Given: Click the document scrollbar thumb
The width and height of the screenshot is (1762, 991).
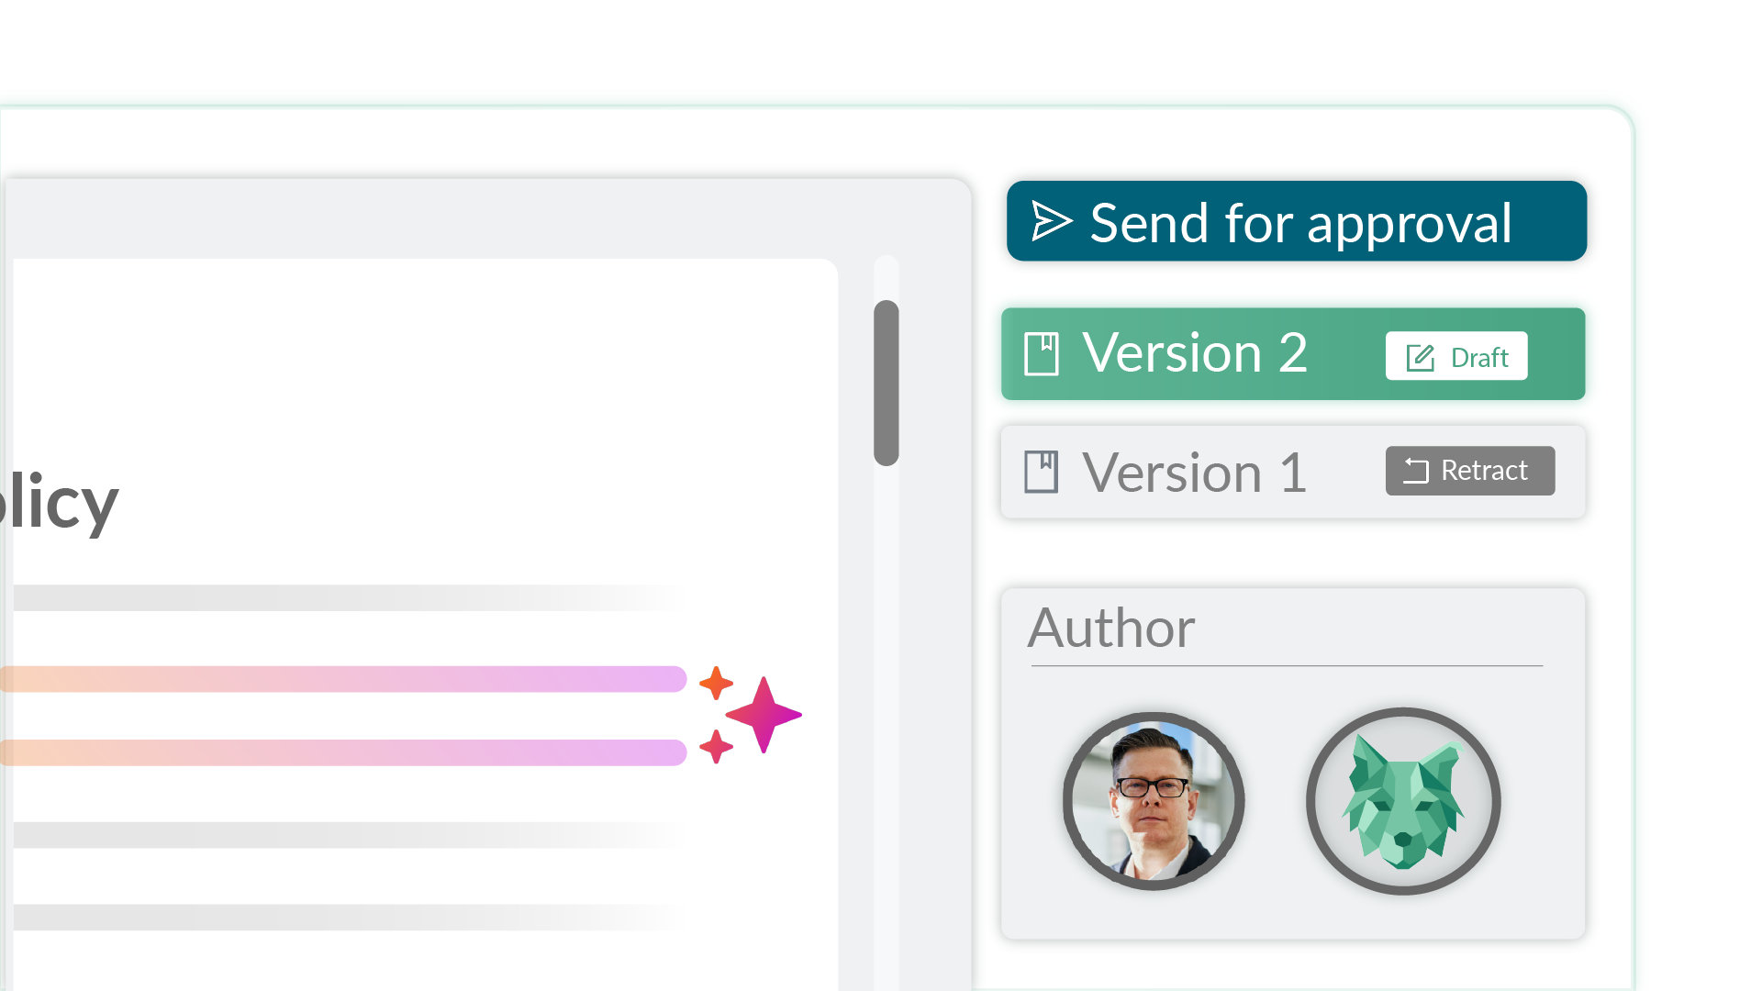Looking at the screenshot, I should click(x=886, y=383).
